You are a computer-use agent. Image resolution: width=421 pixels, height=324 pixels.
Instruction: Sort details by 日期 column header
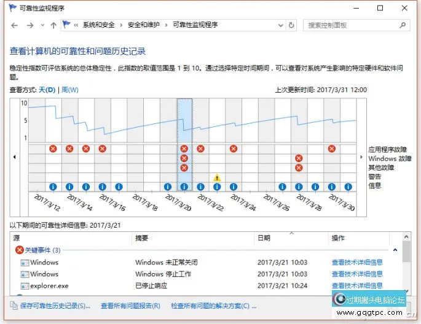291,238
